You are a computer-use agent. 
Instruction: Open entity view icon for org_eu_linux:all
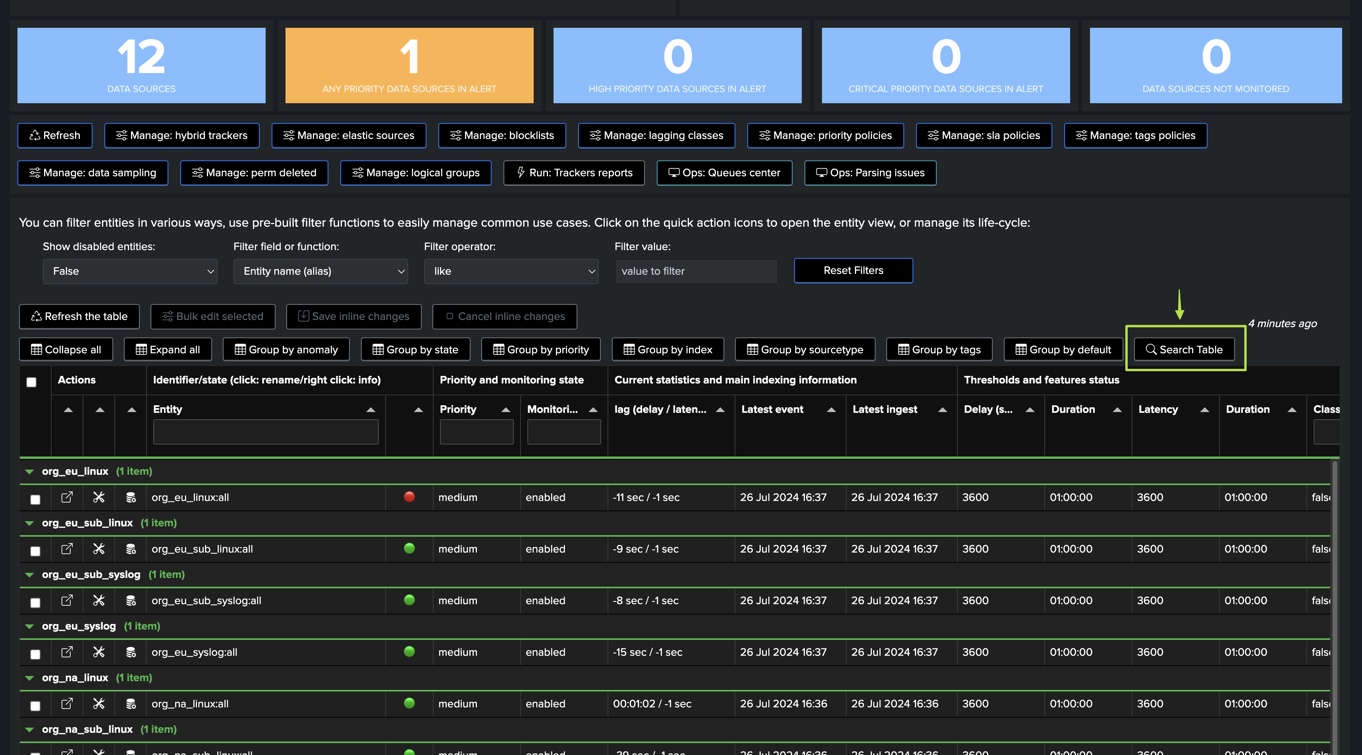point(67,497)
